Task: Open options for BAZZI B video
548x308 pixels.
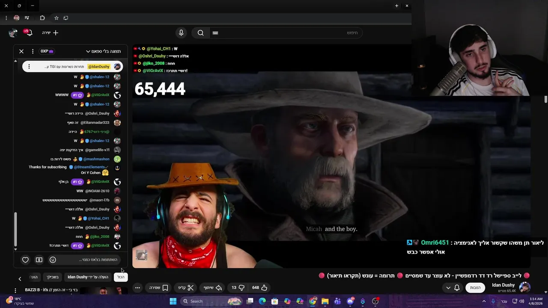Action: pyautogui.click(x=15, y=290)
